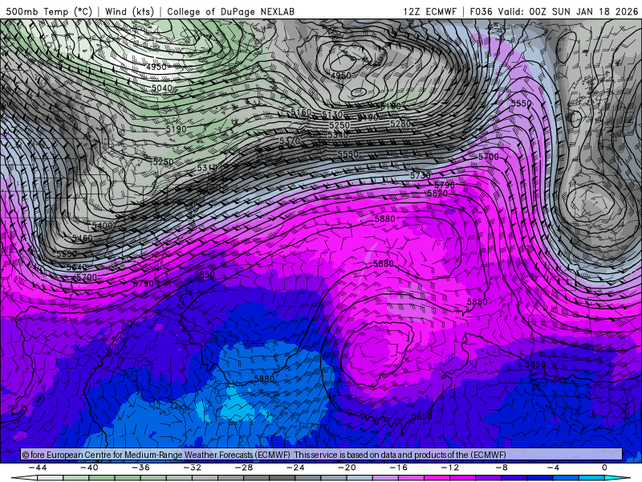Click the -36 colorbar tick label
This screenshot has height=482, width=642.
pyautogui.click(x=141, y=468)
